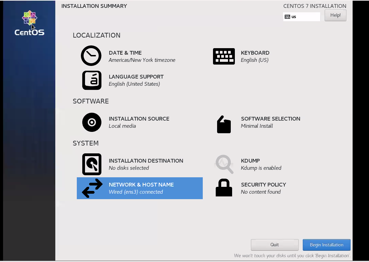369x262 pixels.
Task: Click the Installation Destination hard disk icon
Action: coord(92,164)
